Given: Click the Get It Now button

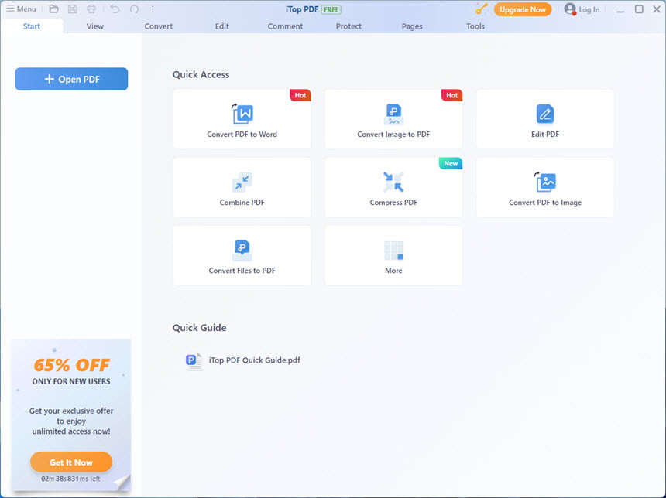Looking at the screenshot, I should (x=71, y=462).
